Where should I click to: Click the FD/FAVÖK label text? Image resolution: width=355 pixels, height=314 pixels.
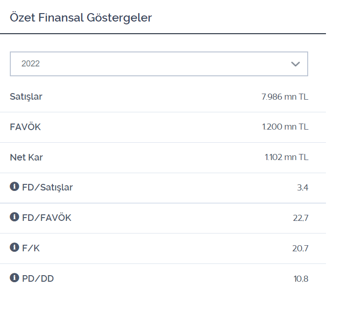(x=47, y=218)
